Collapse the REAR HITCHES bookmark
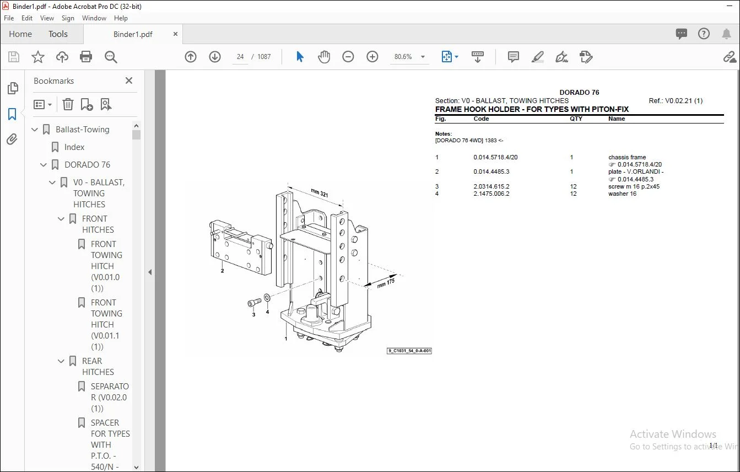This screenshot has width=740, height=472. [62, 361]
